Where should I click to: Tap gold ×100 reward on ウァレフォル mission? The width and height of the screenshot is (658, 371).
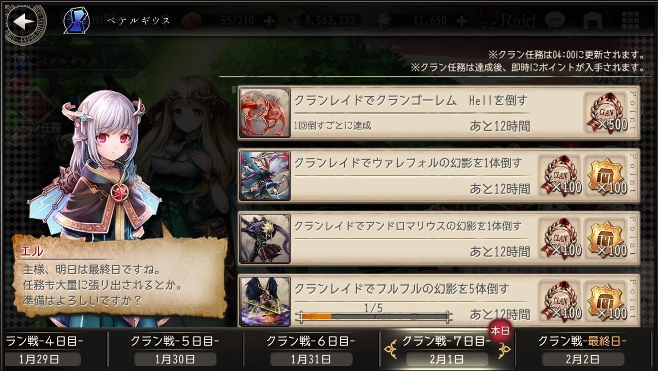click(x=605, y=176)
